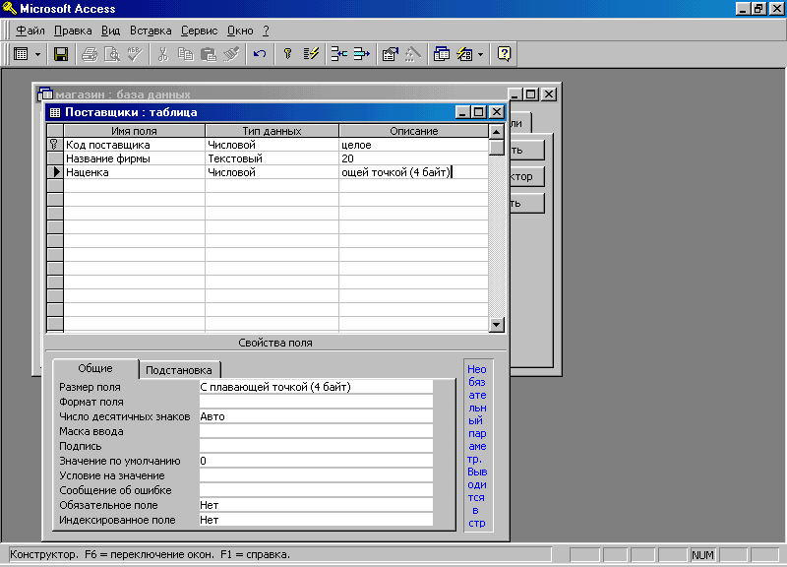Click the Сообщение об ошибке field

point(316,490)
